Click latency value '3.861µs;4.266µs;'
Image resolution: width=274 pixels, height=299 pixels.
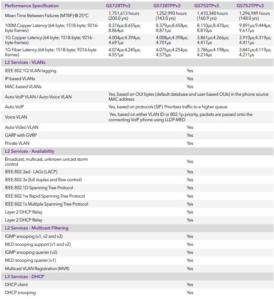click(x=213, y=38)
